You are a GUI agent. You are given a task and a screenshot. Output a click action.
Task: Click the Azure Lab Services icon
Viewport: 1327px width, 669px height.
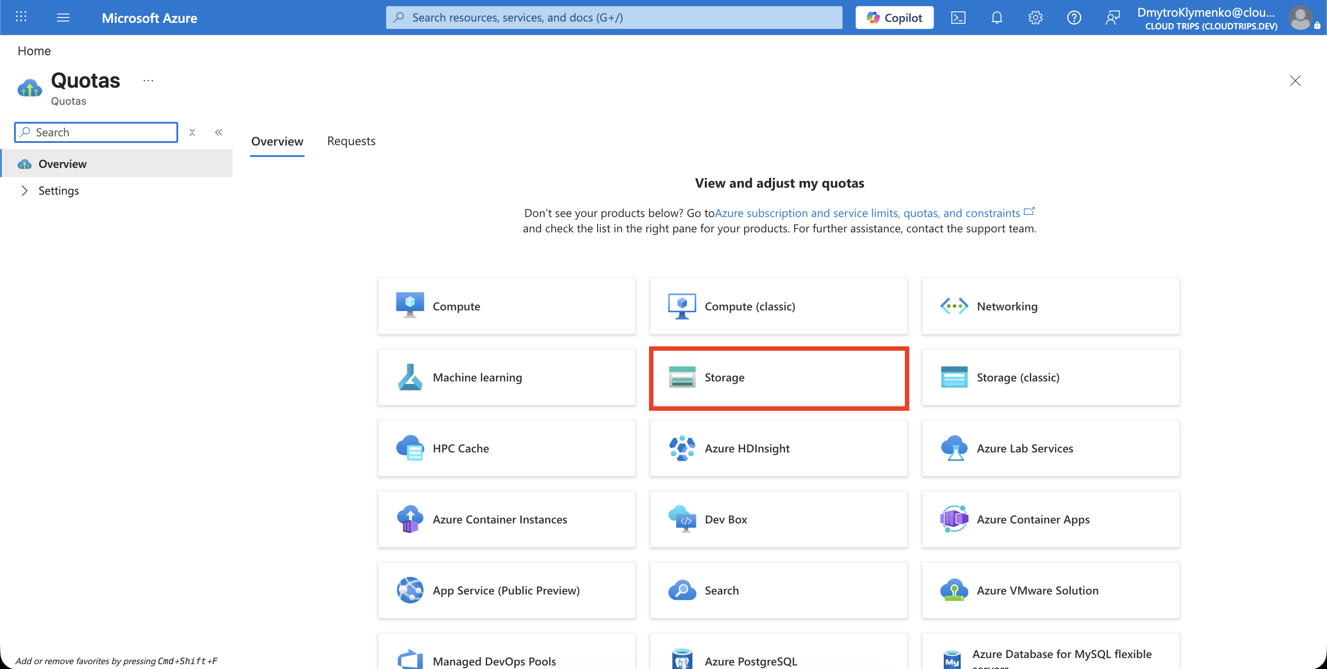click(954, 448)
